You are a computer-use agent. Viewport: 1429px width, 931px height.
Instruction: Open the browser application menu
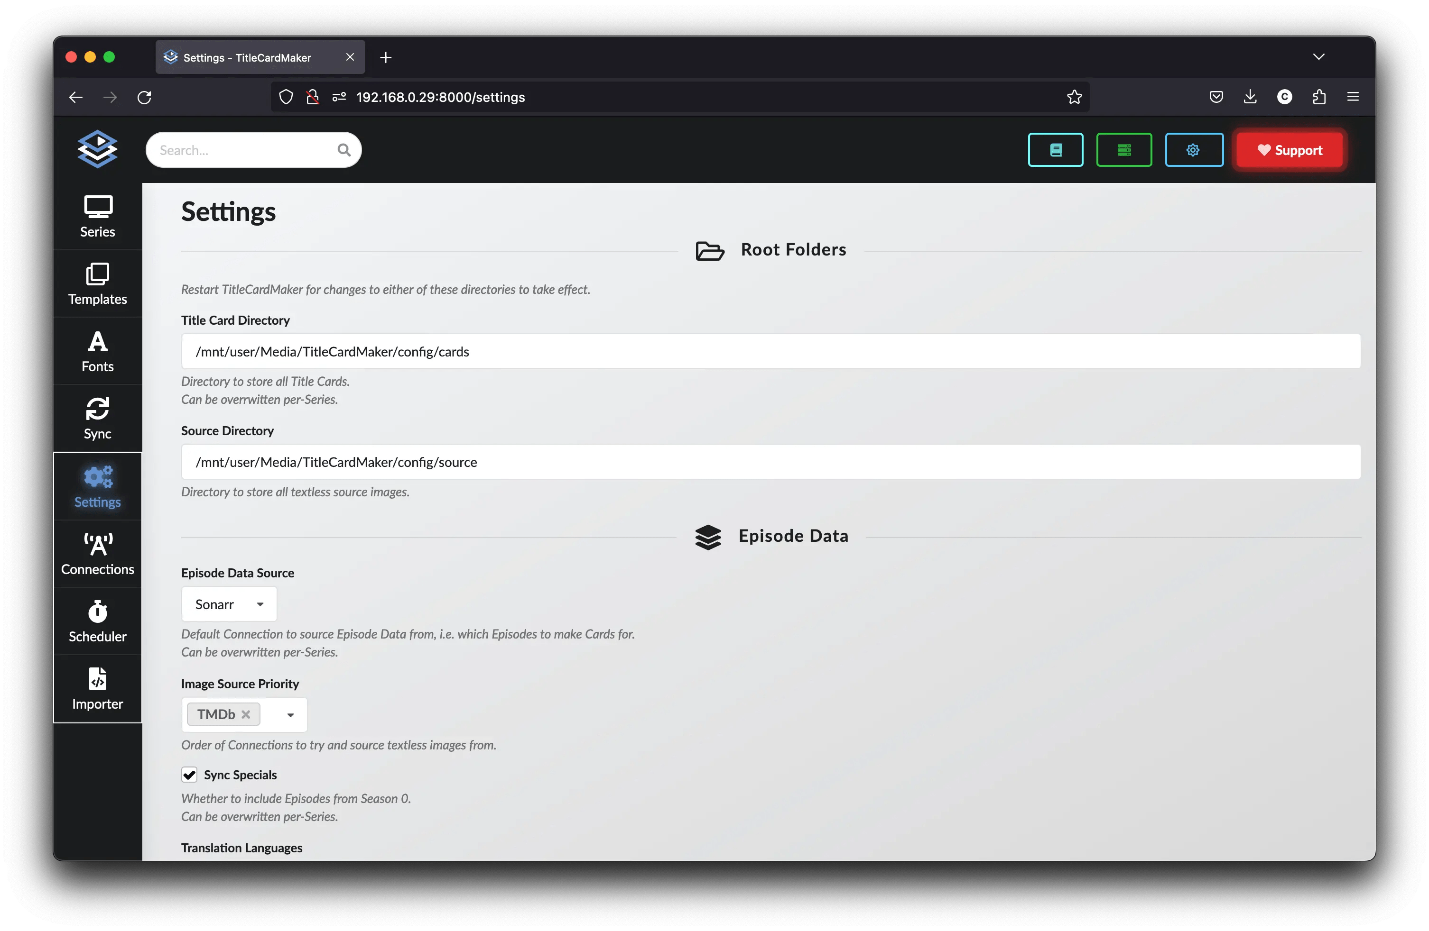click(1353, 97)
